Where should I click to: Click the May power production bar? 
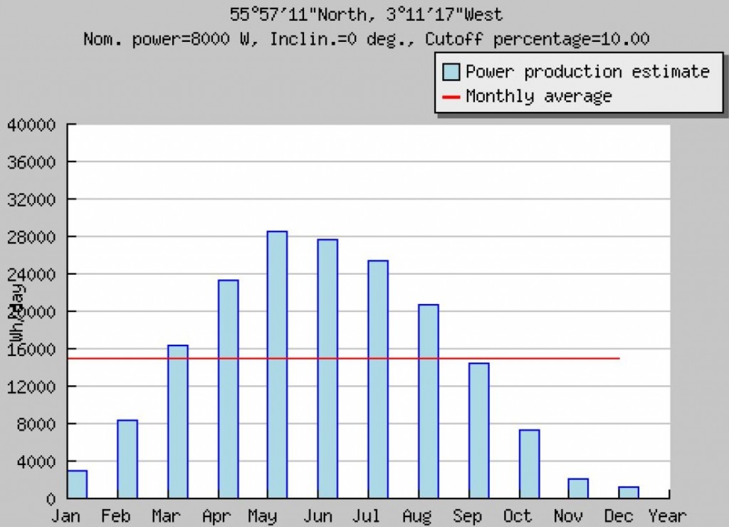[x=277, y=365]
